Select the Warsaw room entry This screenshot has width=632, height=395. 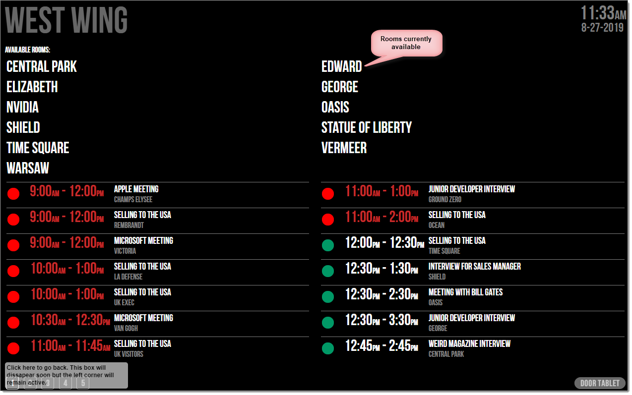(28, 168)
